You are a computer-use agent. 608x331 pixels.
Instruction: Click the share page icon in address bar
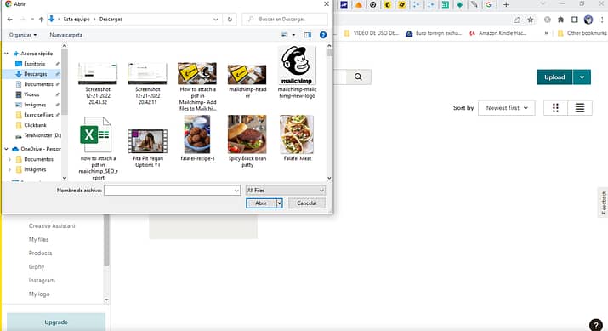click(516, 20)
